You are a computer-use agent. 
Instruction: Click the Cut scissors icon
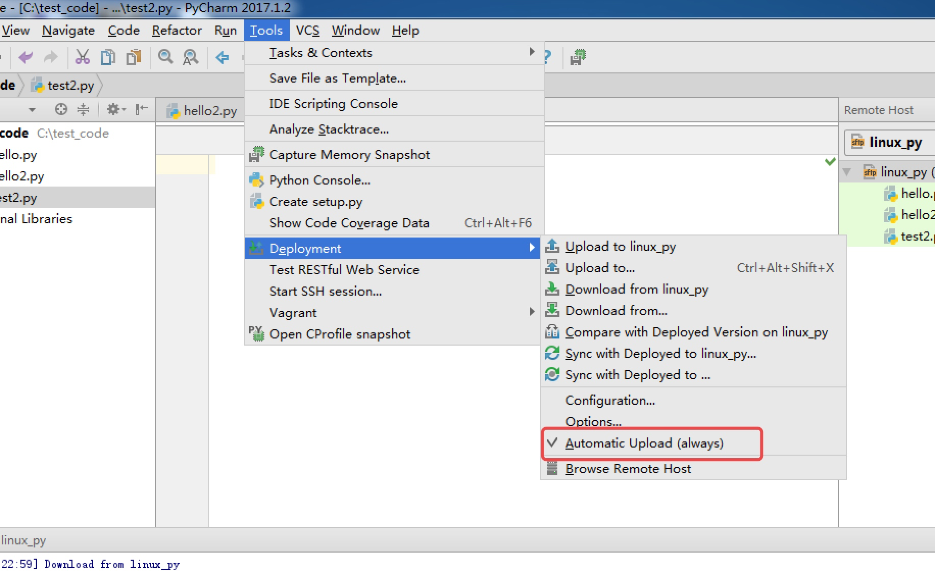point(82,57)
